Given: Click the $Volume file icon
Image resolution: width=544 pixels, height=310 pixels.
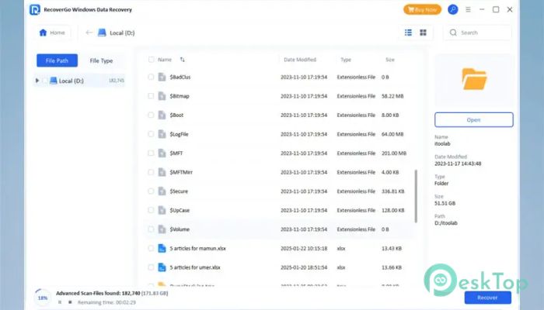Looking at the screenshot, I should click(162, 229).
